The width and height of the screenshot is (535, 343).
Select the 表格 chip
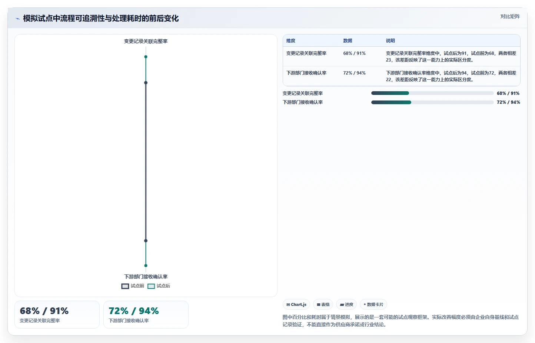coord(323,304)
